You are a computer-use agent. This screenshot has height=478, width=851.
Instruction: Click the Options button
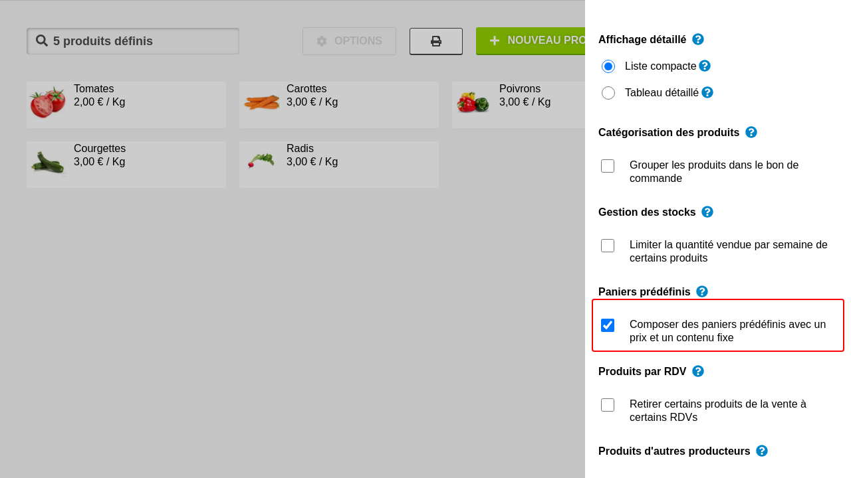349,41
